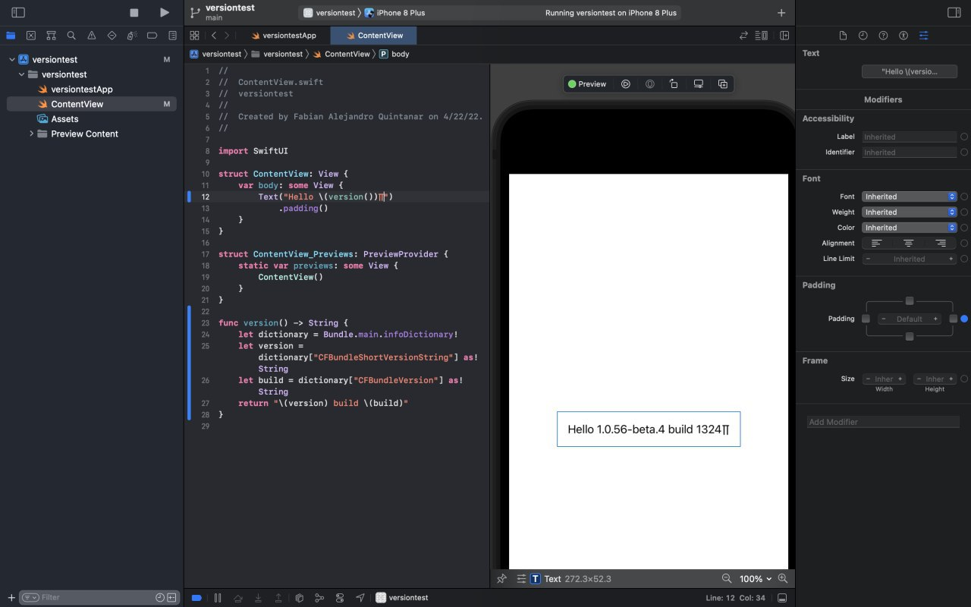
Task: Deactivate breakpoints in the debug bar
Action: click(x=196, y=597)
